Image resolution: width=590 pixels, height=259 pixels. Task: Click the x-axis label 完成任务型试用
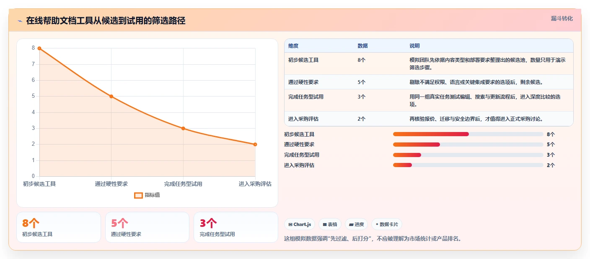coord(183,184)
